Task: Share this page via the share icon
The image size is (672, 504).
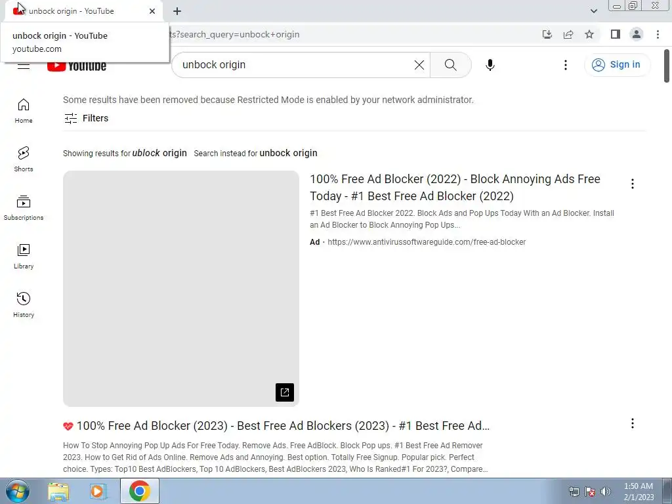Action: pyautogui.click(x=568, y=34)
